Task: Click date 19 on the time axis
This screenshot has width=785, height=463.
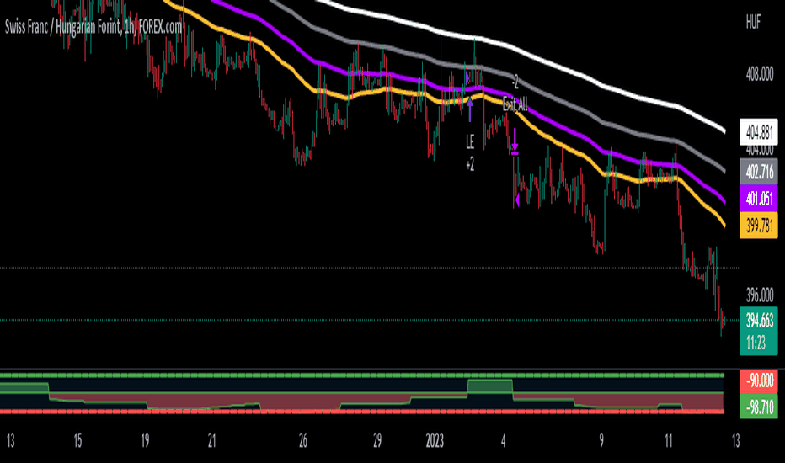Action: [145, 441]
